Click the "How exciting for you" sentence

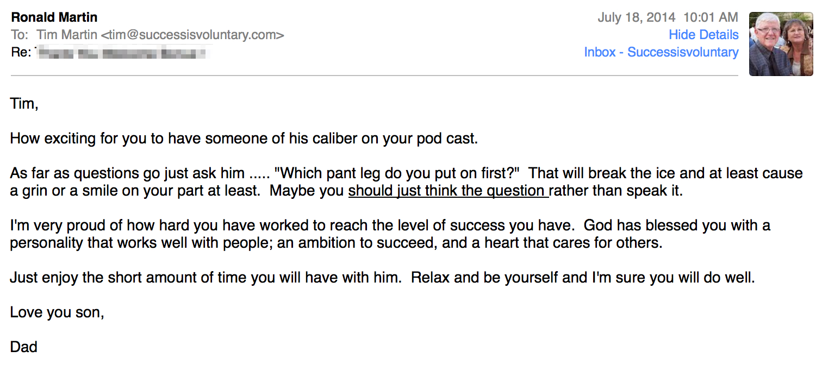(x=244, y=139)
